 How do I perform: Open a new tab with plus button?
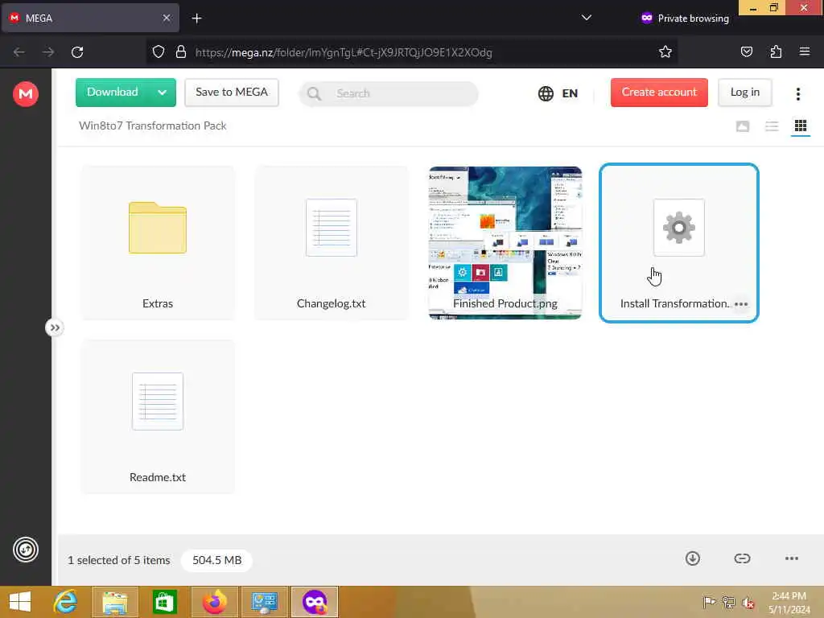pyautogui.click(x=196, y=19)
